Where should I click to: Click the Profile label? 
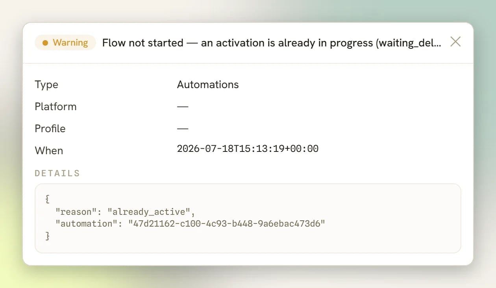pos(50,129)
